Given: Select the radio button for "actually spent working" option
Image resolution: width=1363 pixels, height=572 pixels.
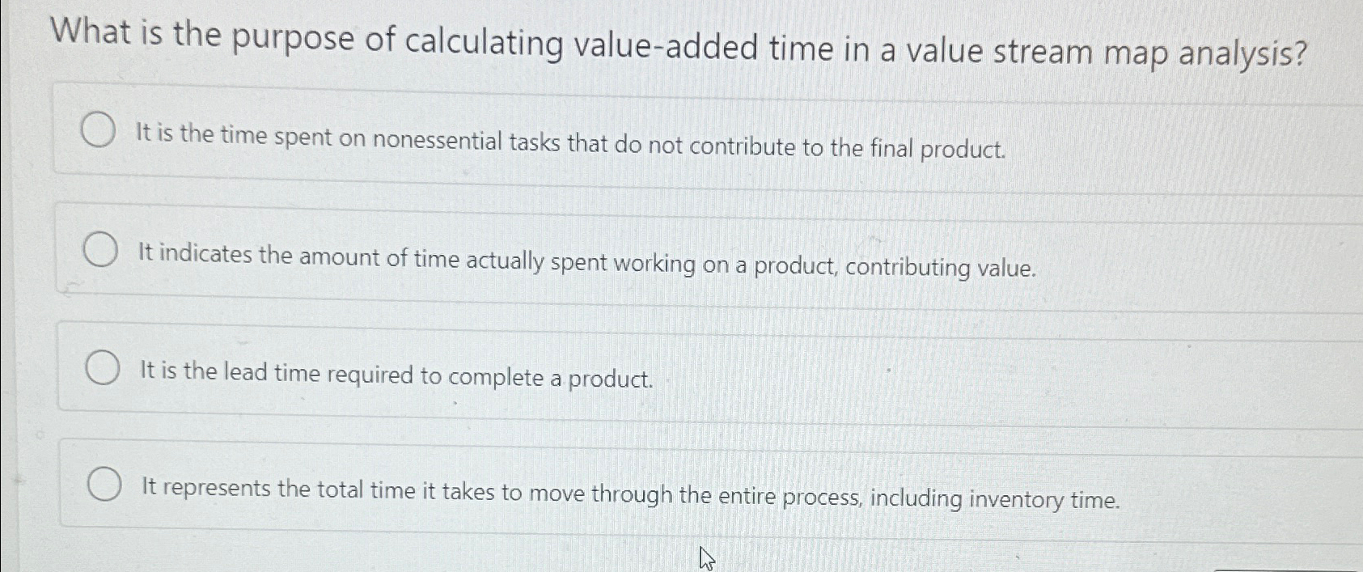Looking at the screenshot, I should (x=101, y=249).
